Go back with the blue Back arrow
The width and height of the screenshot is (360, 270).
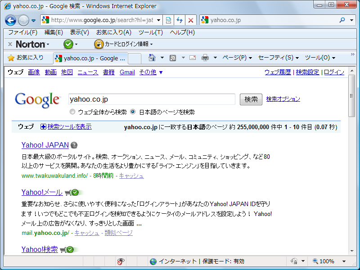(10, 20)
